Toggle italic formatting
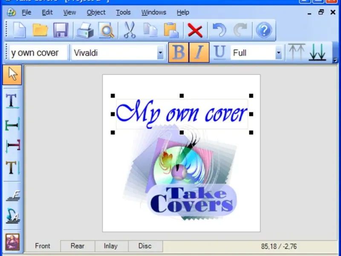Image resolution: width=341 pixels, height=256 pixels. tap(199, 52)
